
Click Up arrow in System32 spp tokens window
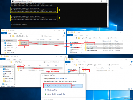click(76, 38)
